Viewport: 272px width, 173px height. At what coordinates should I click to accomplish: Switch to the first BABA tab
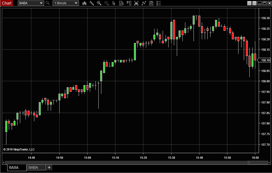tap(17, 168)
